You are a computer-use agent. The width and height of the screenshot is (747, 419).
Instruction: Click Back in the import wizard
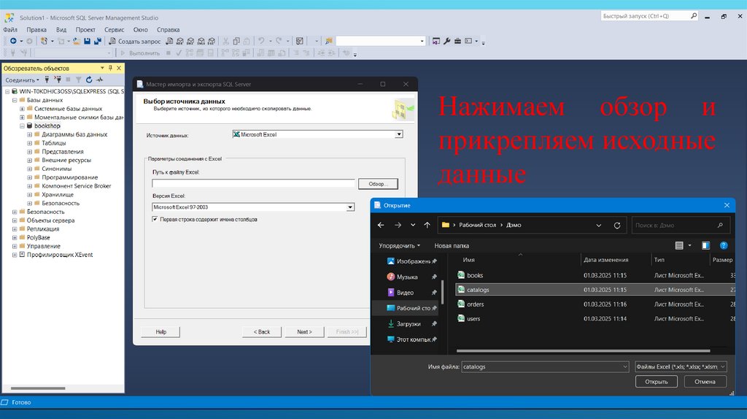click(x=262, y=331)
